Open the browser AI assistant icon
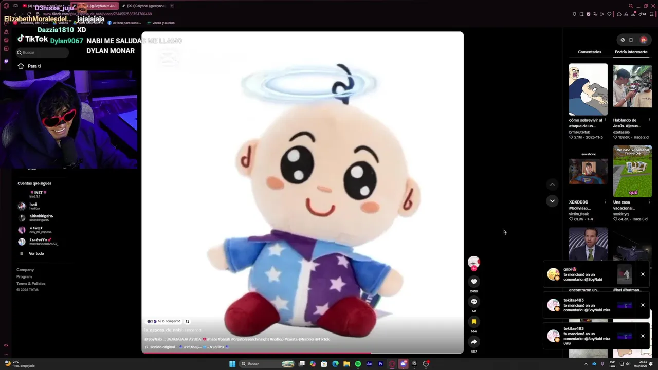The image size is (658, 370). tap(642, 14)
